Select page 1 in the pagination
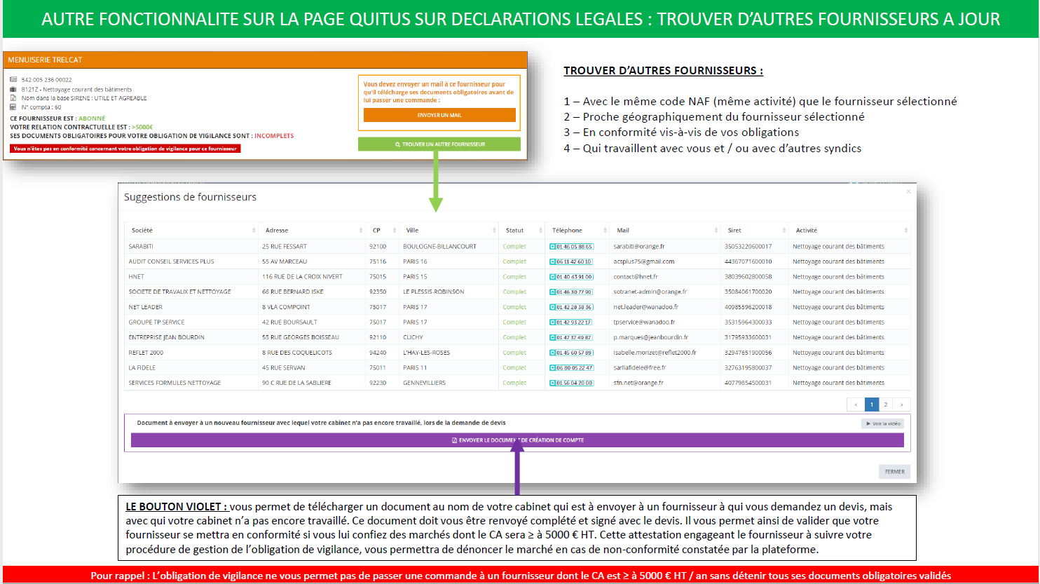 (x=871, y=405)
